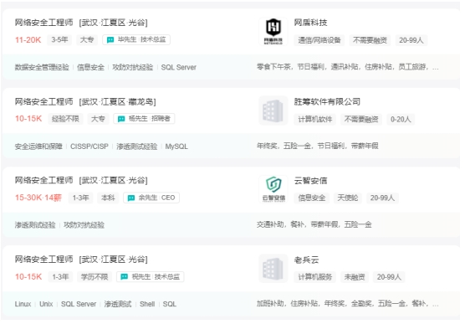Click 信息安全 industry tag under 云智安信

point(312,198)
